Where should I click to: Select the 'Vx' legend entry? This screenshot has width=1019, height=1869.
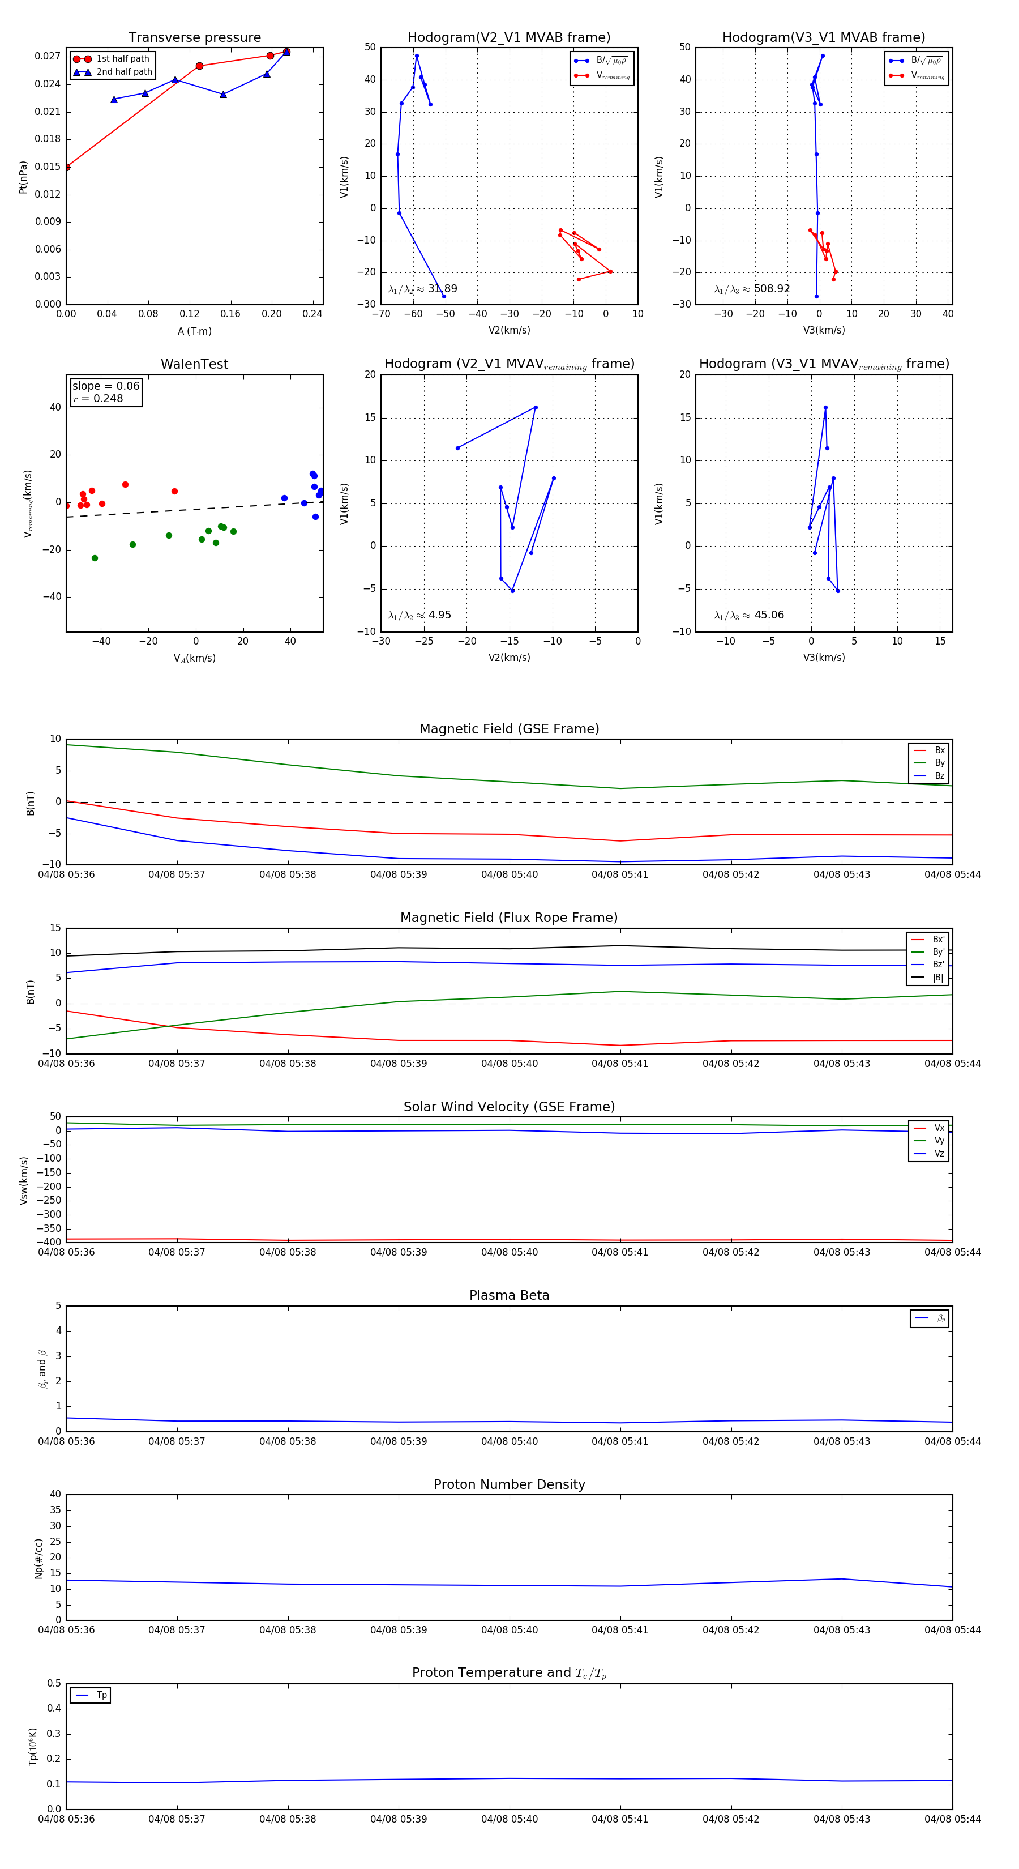pyautogui.click(x=929, y=1128)
